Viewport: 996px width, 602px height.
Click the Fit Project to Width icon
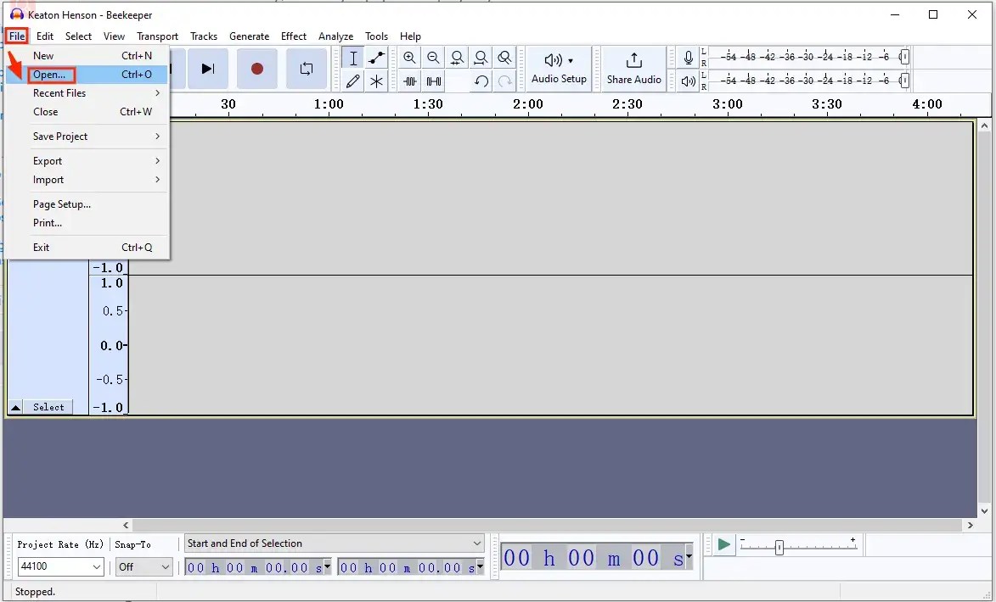point(481,58)
